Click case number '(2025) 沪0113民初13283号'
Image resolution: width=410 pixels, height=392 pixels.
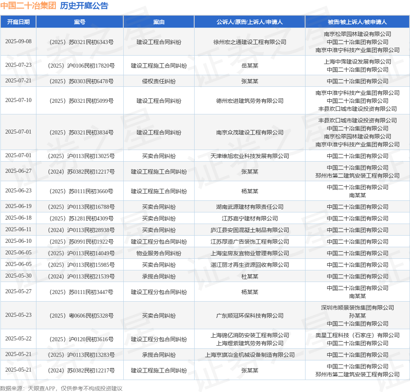click(81, 355)
